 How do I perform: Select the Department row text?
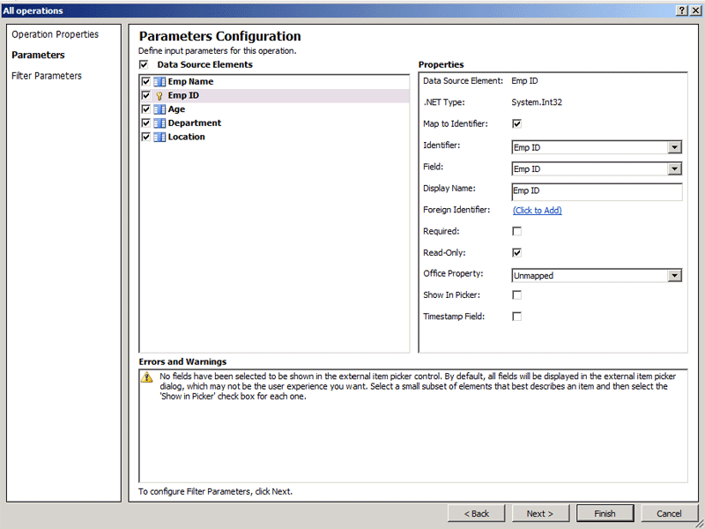(x=195, y=123)
